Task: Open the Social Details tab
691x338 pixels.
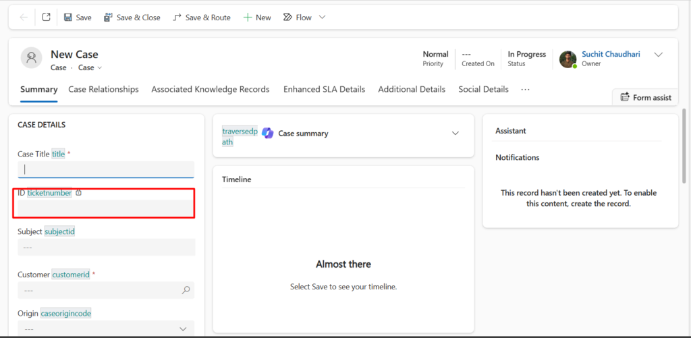Action: pos(483,89)
